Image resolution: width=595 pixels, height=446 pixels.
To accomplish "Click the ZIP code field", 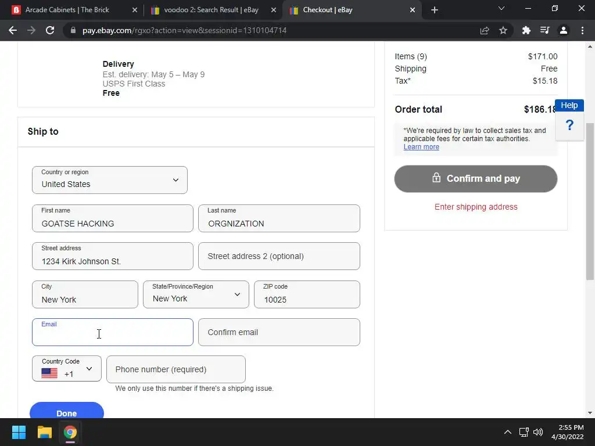I will 307,294.
